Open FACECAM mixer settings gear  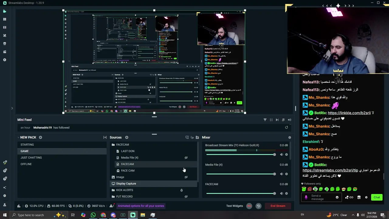(x=286, y=193)
